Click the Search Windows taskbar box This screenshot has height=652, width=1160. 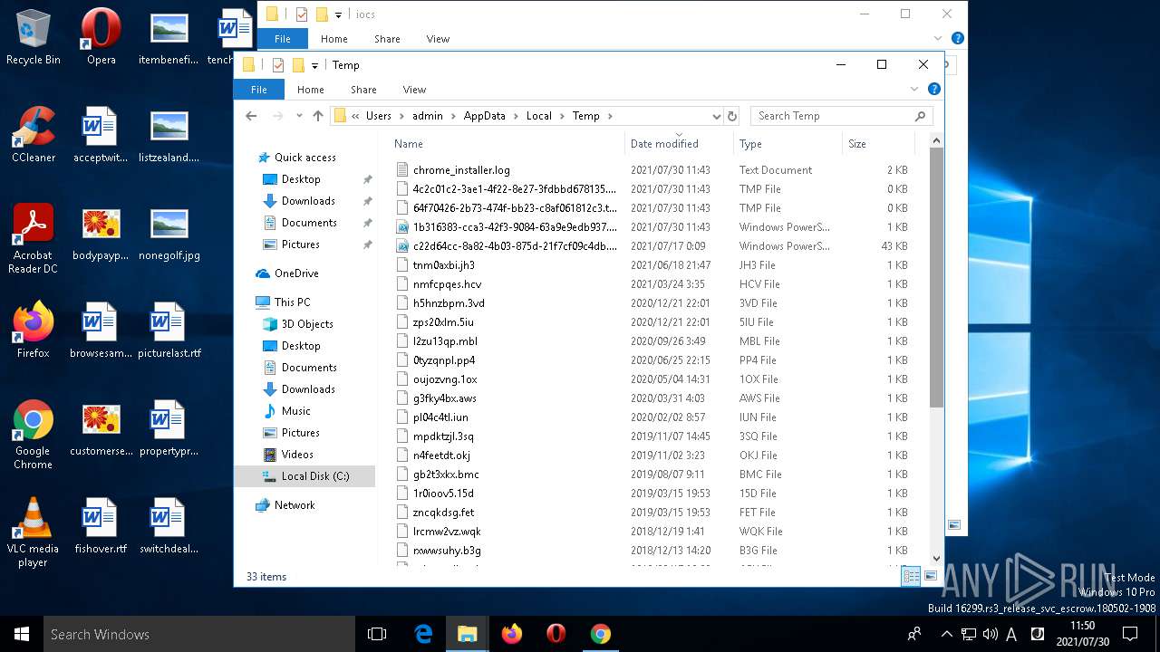[x=200, y=634]
